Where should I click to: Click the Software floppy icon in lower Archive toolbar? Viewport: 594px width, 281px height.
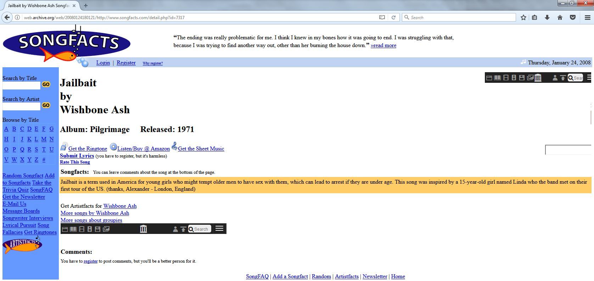point(97,229)
